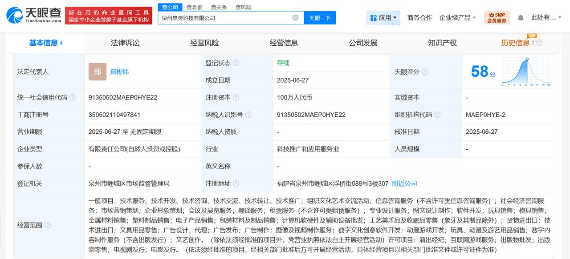The width and height of the screenshot is (570, 259).
Task: Open the 应用 dropdown menu
Action: pos(383,18)
